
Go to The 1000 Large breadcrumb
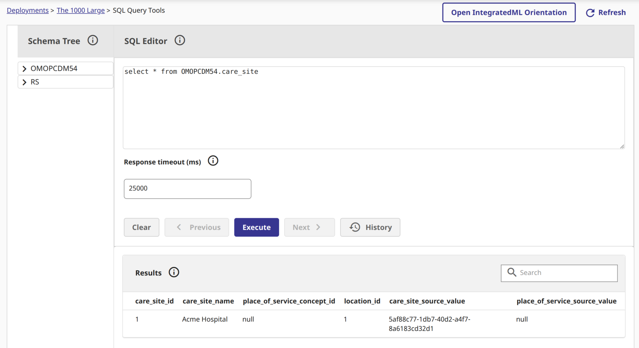(x=81, y=10)
